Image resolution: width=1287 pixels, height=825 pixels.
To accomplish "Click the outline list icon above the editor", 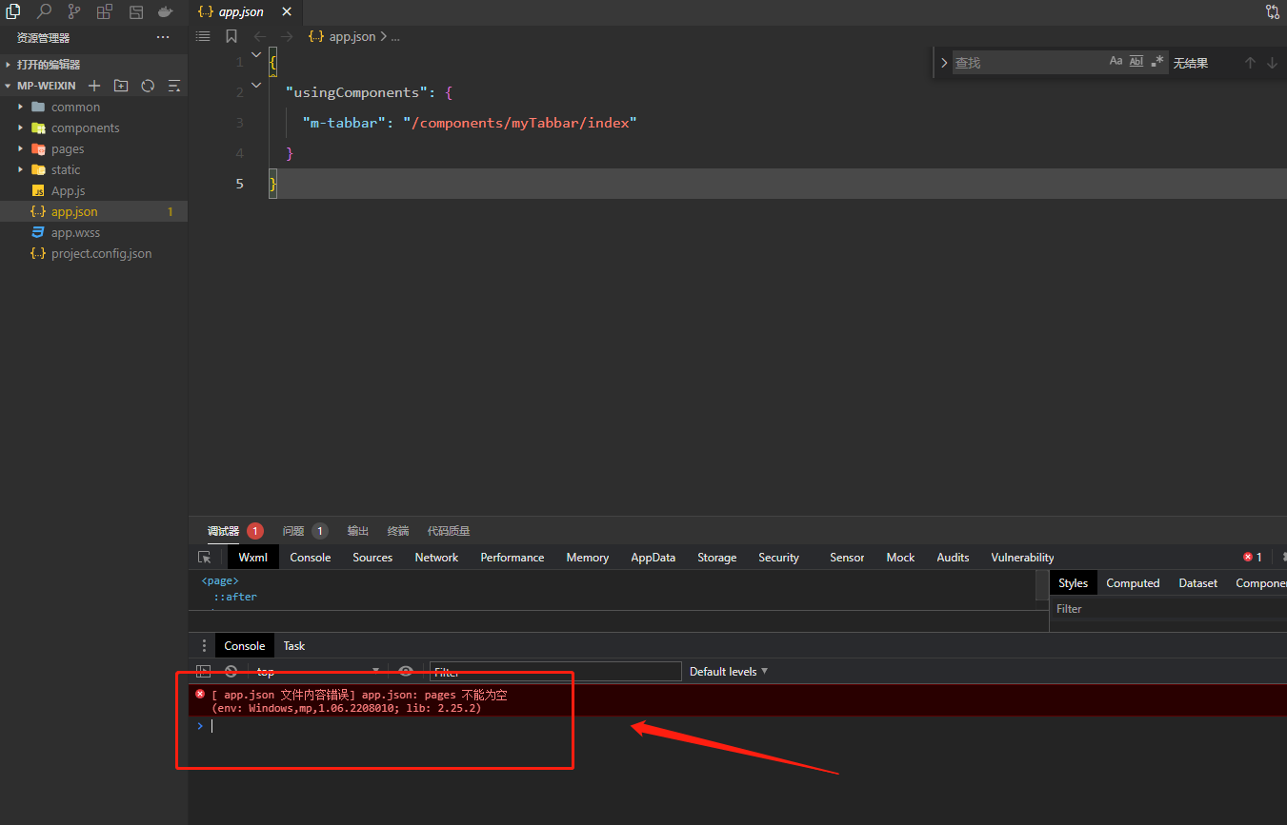I will coord(203,36).
